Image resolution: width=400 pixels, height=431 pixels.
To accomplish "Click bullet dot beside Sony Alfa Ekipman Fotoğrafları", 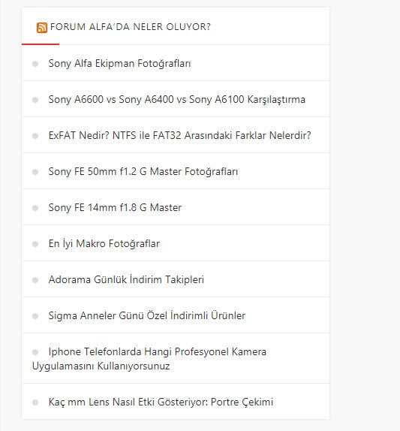I will pyautogui.click(x=35, y=64).
